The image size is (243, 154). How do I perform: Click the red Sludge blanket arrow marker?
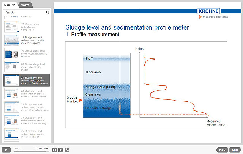[x=80, y=100]
